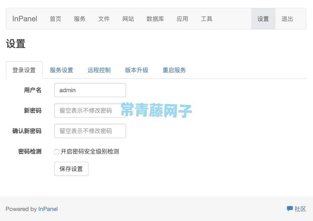Click the InPanel logo in the navbar
This screenshot has height=221, width=313.
click(24, 19)
